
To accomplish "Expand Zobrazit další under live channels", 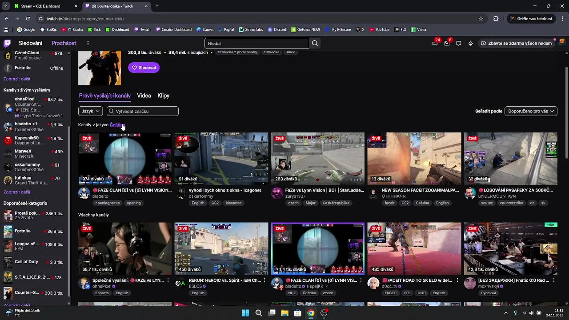I will click(x=17, y=192).
